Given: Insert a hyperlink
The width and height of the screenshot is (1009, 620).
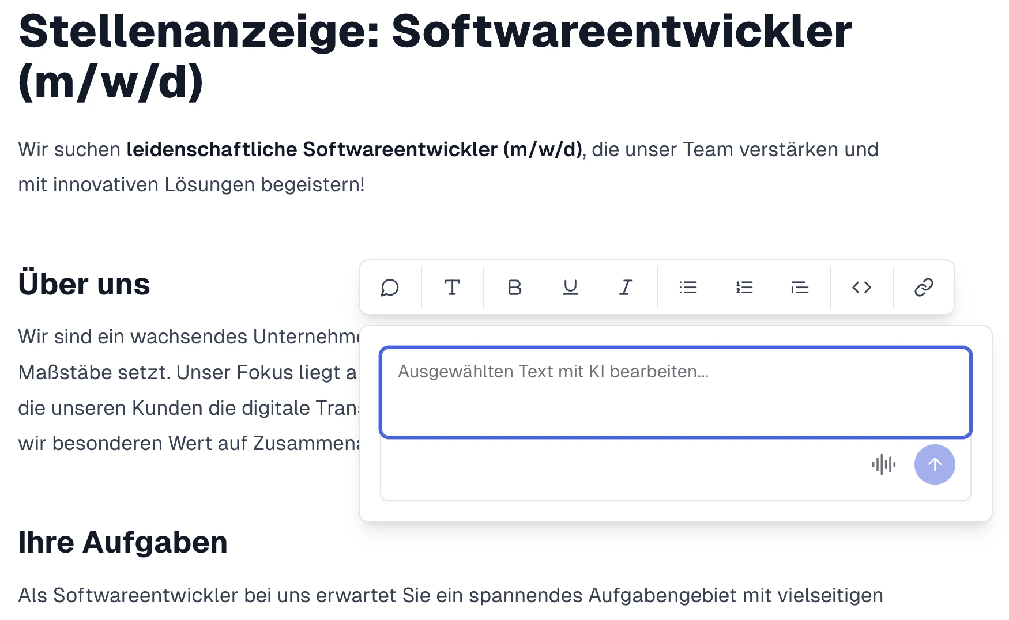Looking at the screenshot, I should pyautogui.click(x=923, y=288).
